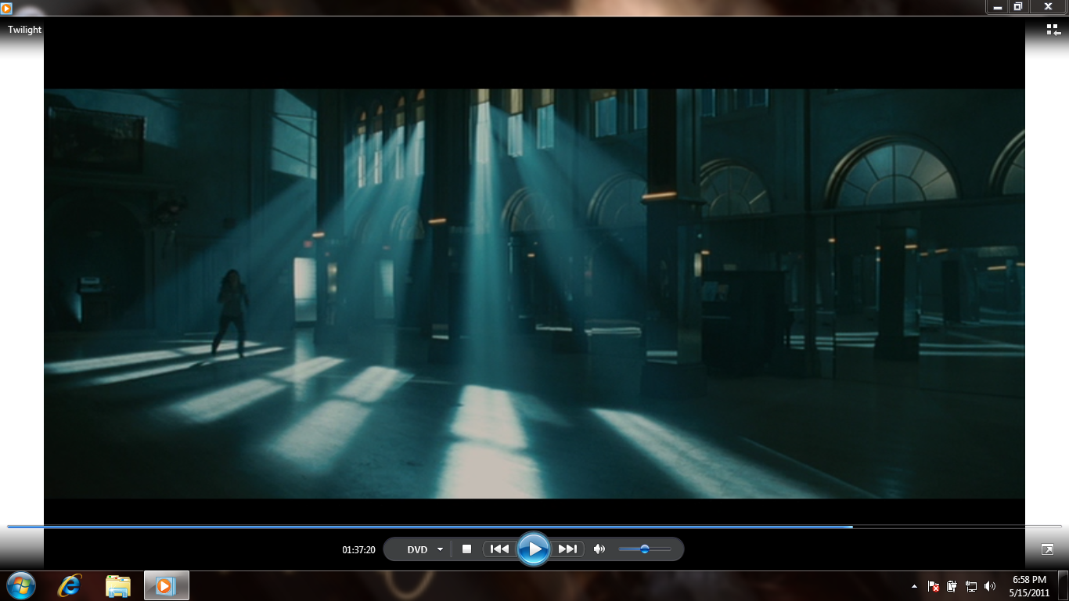Viewport: 1069px width, 601px height.
Task: Expand hidden system tray icons
Action: tap(915, 585)
